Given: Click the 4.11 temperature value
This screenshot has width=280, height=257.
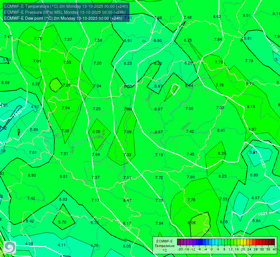Looking at the screenshot, I should click(61, 245).
